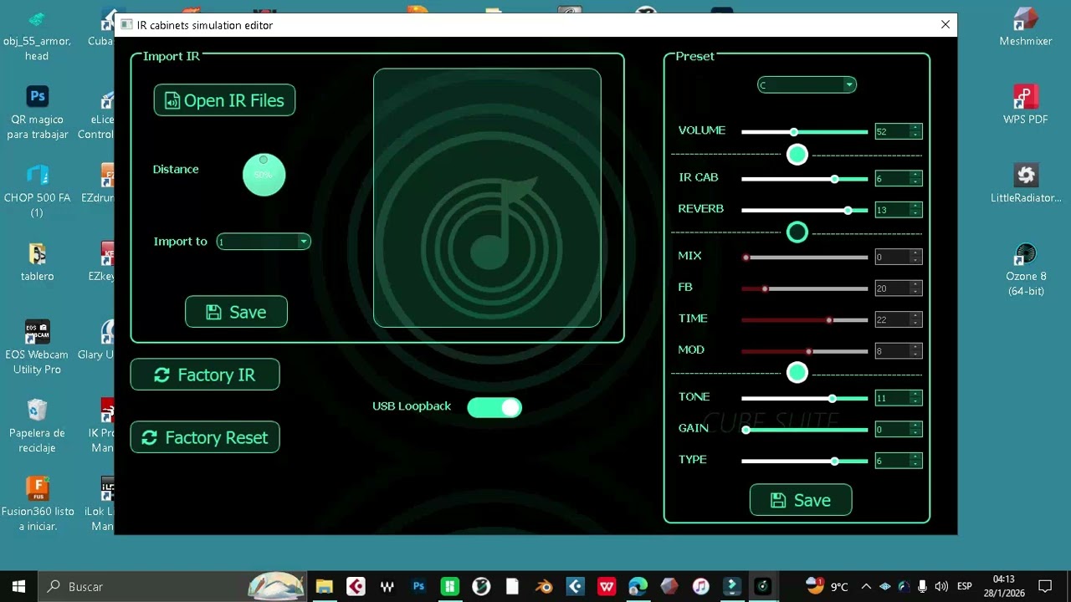Click the VOLUME slider handle
1071x602 pixels.
coord(794,132)
